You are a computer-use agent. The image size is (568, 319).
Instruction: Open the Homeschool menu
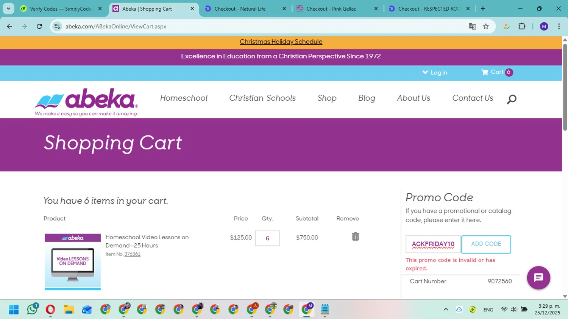184,98
